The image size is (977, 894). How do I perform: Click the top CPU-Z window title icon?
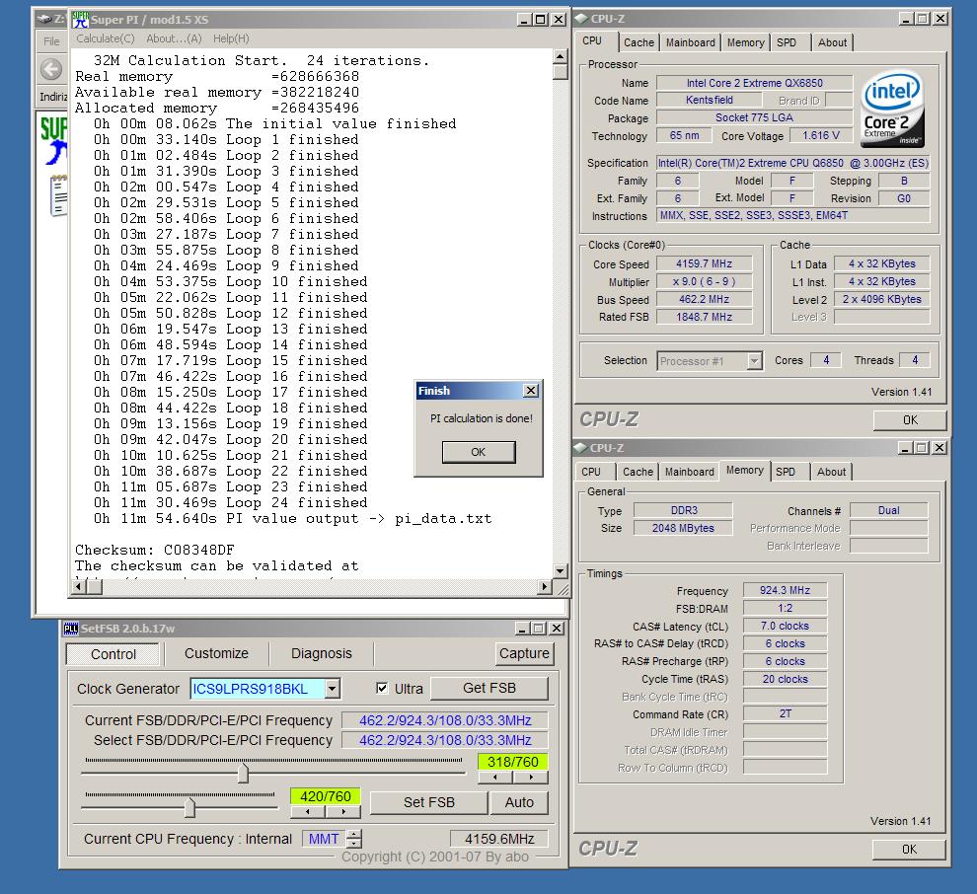coord(580,19)
